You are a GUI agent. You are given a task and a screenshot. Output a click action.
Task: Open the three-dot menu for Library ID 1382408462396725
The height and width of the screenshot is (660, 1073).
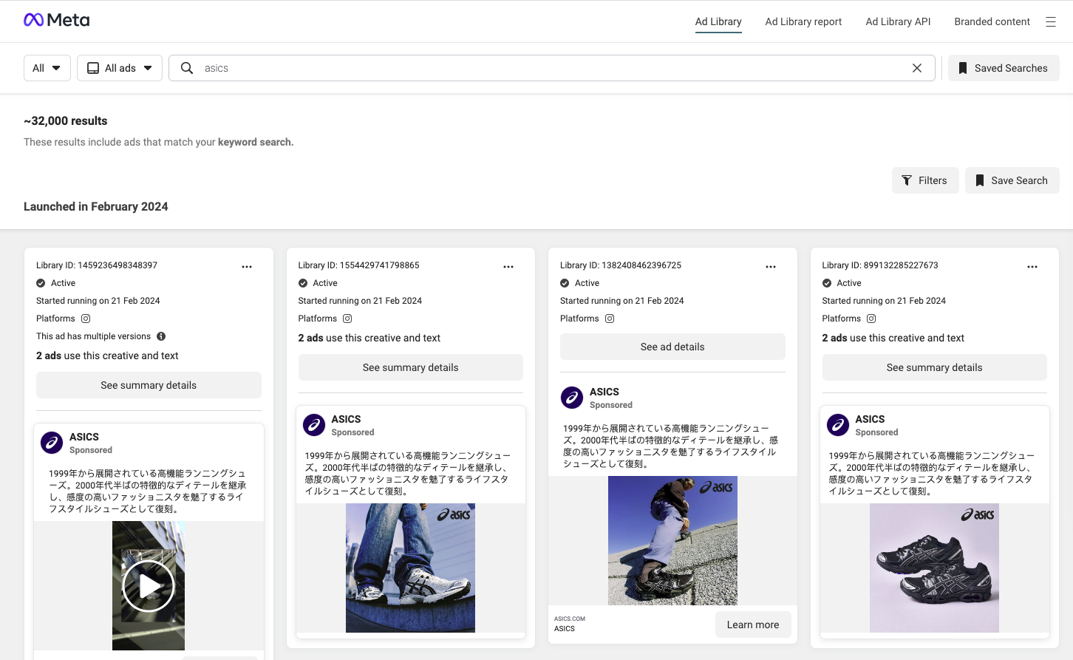click(x=771, y=267)
